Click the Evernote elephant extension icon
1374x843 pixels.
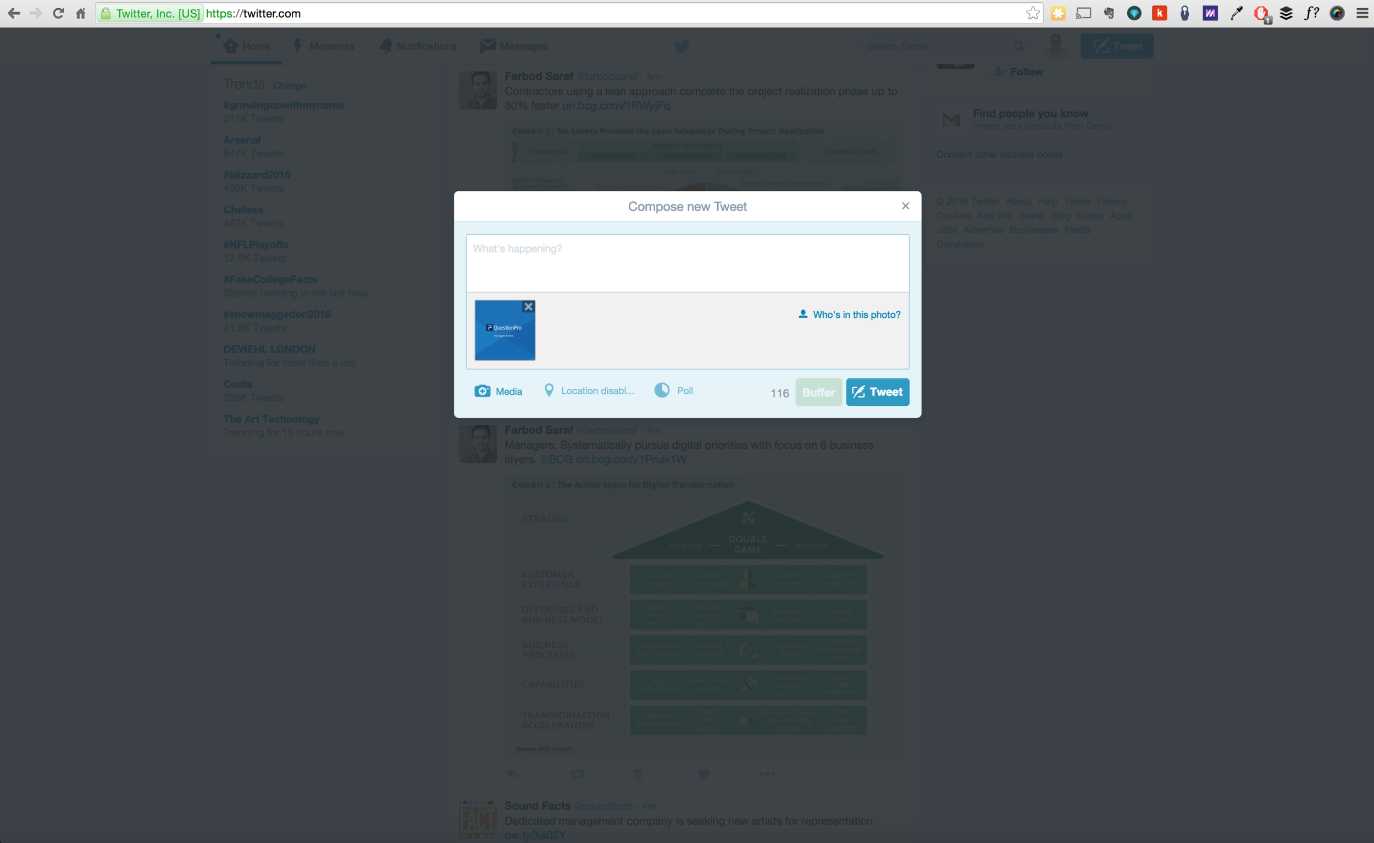[1109, 13]
